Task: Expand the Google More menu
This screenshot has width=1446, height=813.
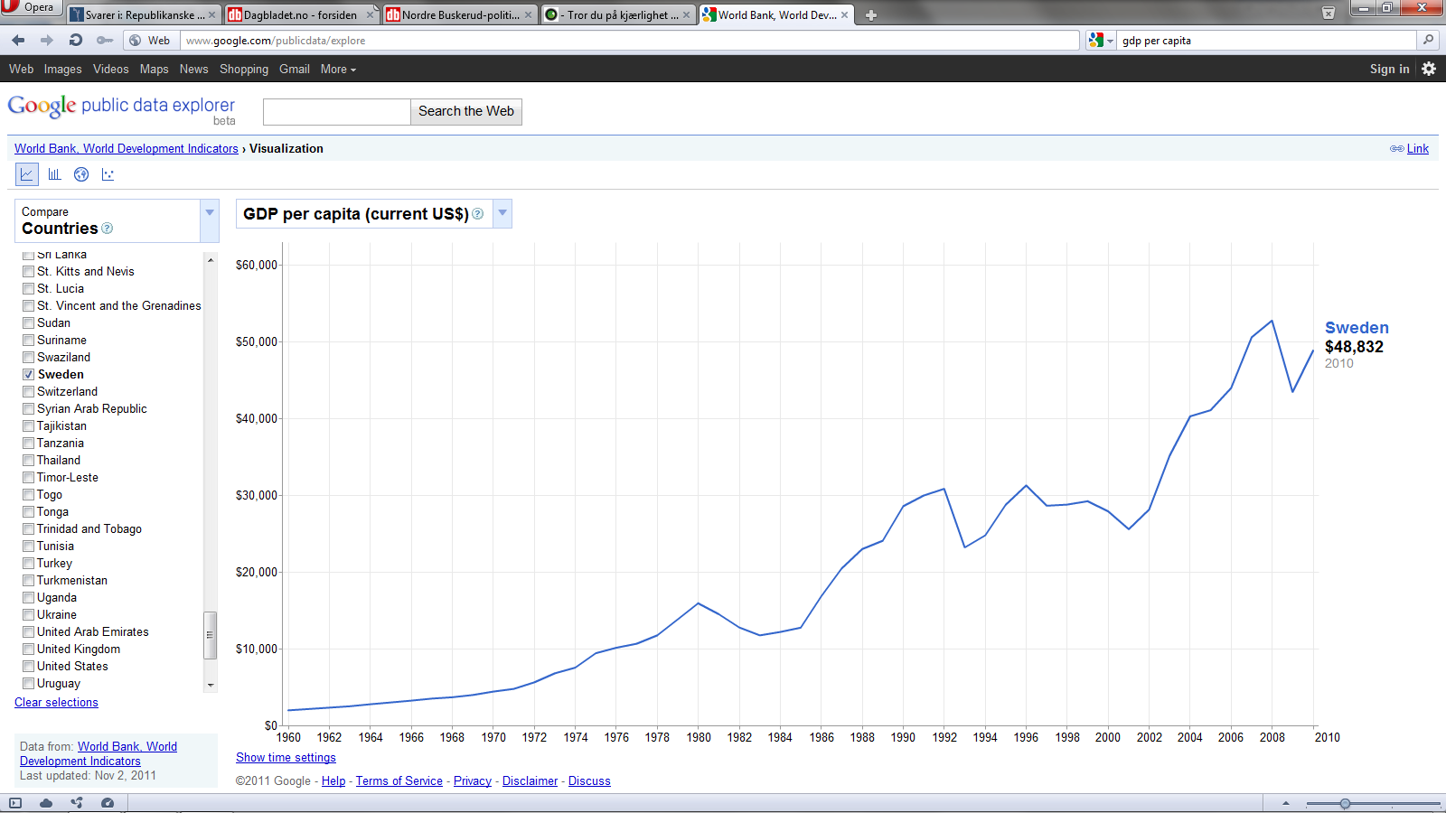Action: pos(338,69)
